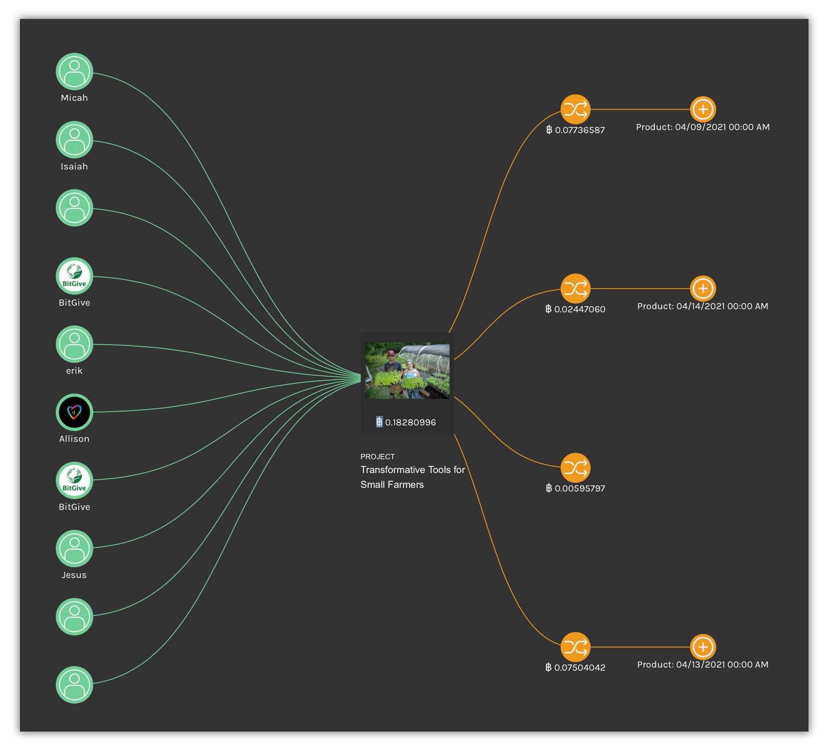Select the shuffle node for ฿ 0.07736587
This screenshot has height=750, width=831.
click(x=576, y=109)
